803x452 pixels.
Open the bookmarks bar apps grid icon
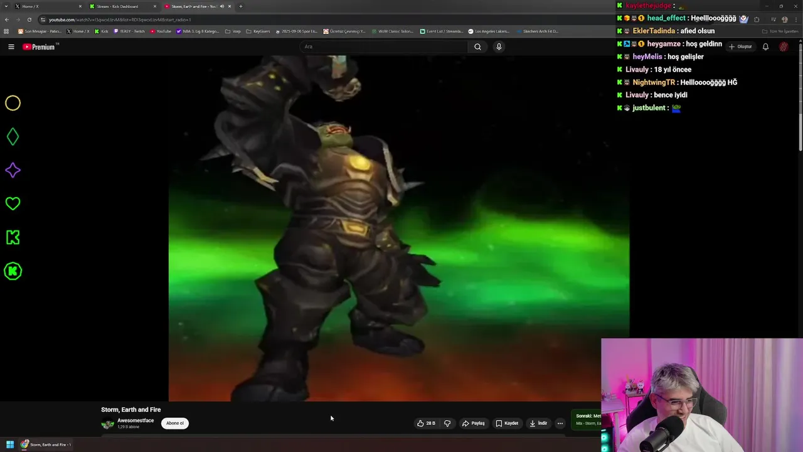[6, 31]
